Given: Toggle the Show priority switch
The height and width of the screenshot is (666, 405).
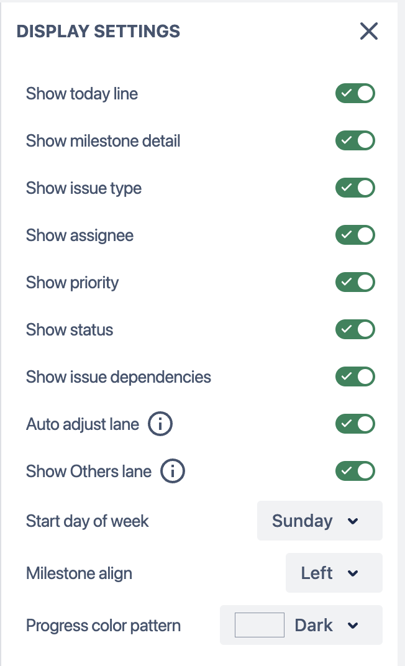Looking at the screenshot, I should [x=355, y=282].
